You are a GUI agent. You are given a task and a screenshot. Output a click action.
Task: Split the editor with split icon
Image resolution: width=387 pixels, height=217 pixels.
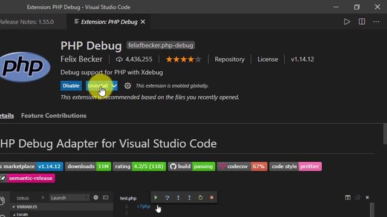coord(362,22)
